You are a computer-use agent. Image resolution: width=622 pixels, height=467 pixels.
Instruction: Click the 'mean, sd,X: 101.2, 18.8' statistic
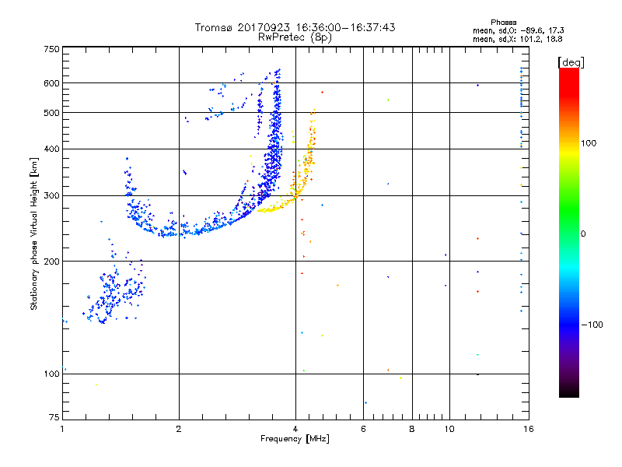(x=517, y=39)
